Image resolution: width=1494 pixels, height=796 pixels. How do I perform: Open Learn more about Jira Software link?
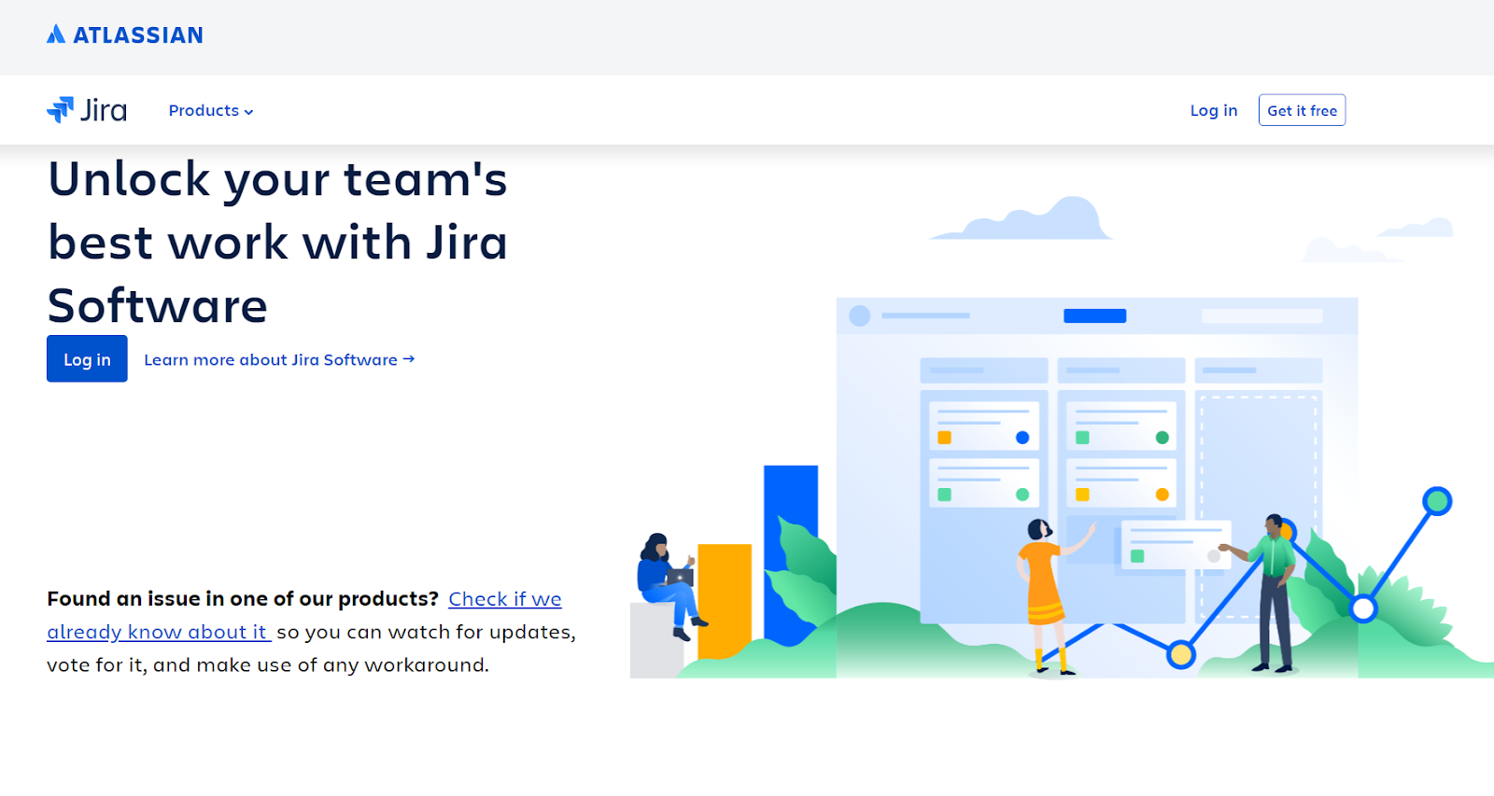(x=279, y=359)
